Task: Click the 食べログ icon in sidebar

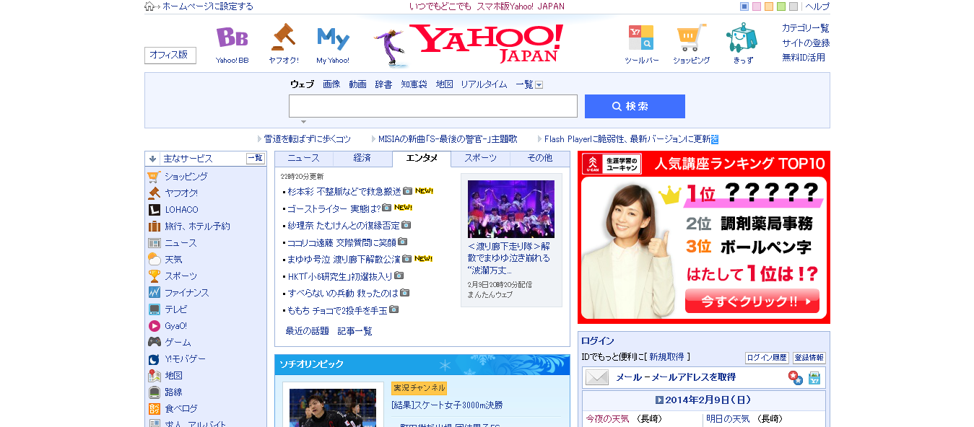Action: (x=154, y=409)
